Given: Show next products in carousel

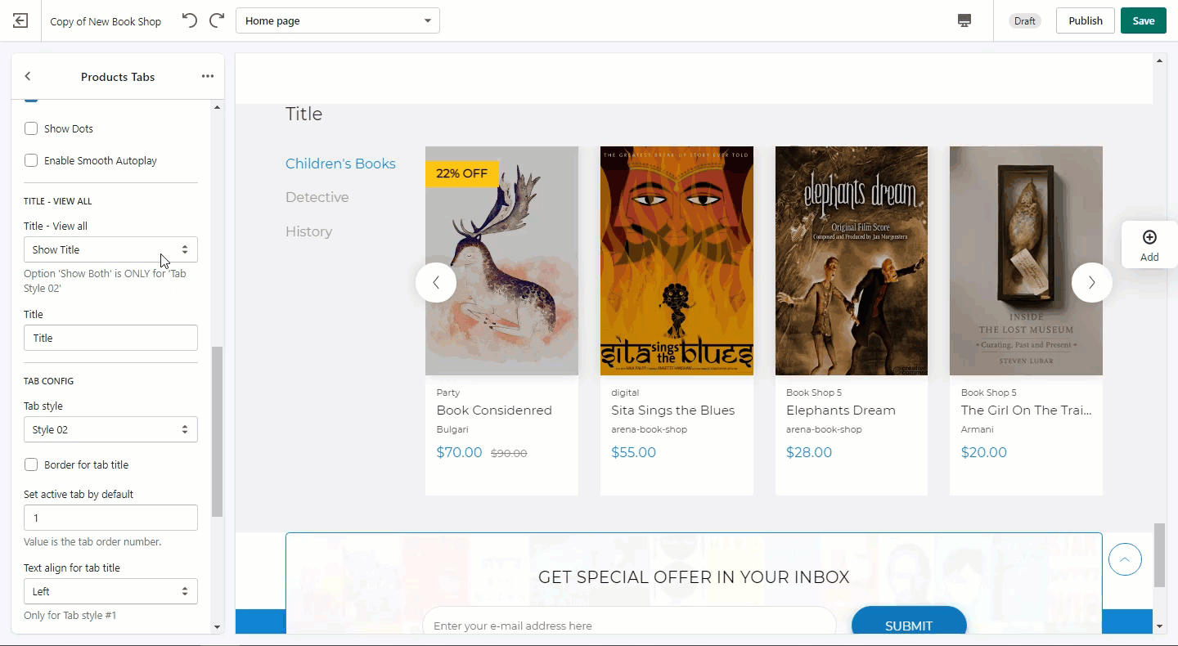Looking at the screenshot, I should pos(1091,282).
